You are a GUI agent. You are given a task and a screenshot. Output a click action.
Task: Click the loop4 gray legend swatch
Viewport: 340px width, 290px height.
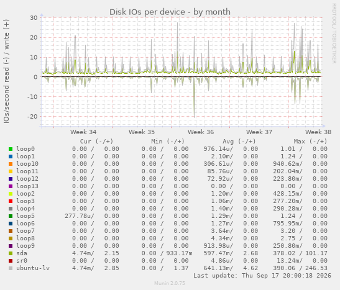point(11,209)
